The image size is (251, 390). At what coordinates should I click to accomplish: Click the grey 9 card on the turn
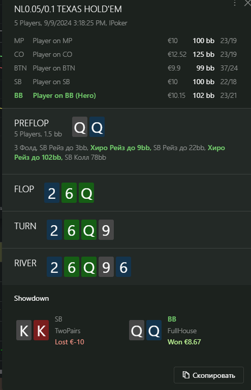(106, 230)
